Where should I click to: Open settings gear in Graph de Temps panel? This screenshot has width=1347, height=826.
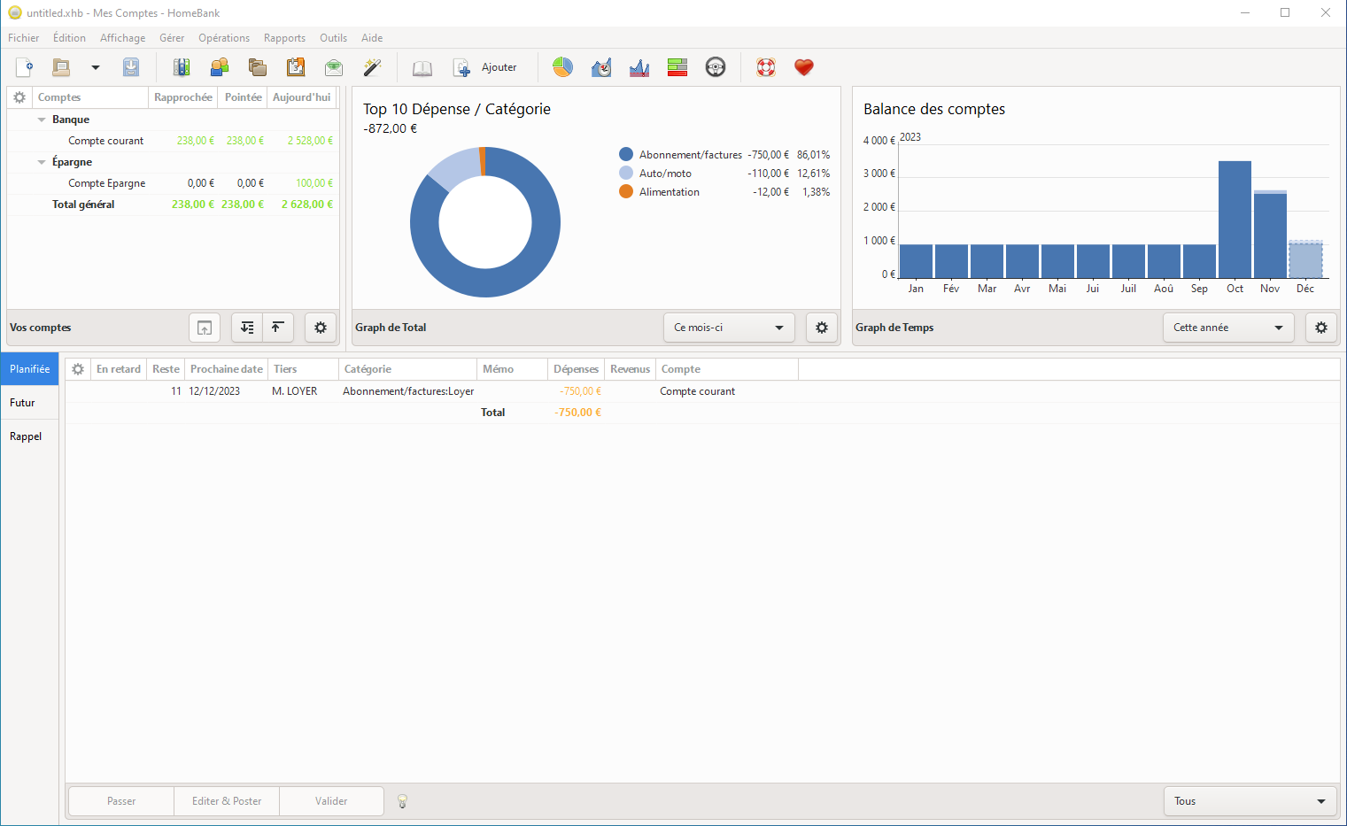(x=1321, y=328)
